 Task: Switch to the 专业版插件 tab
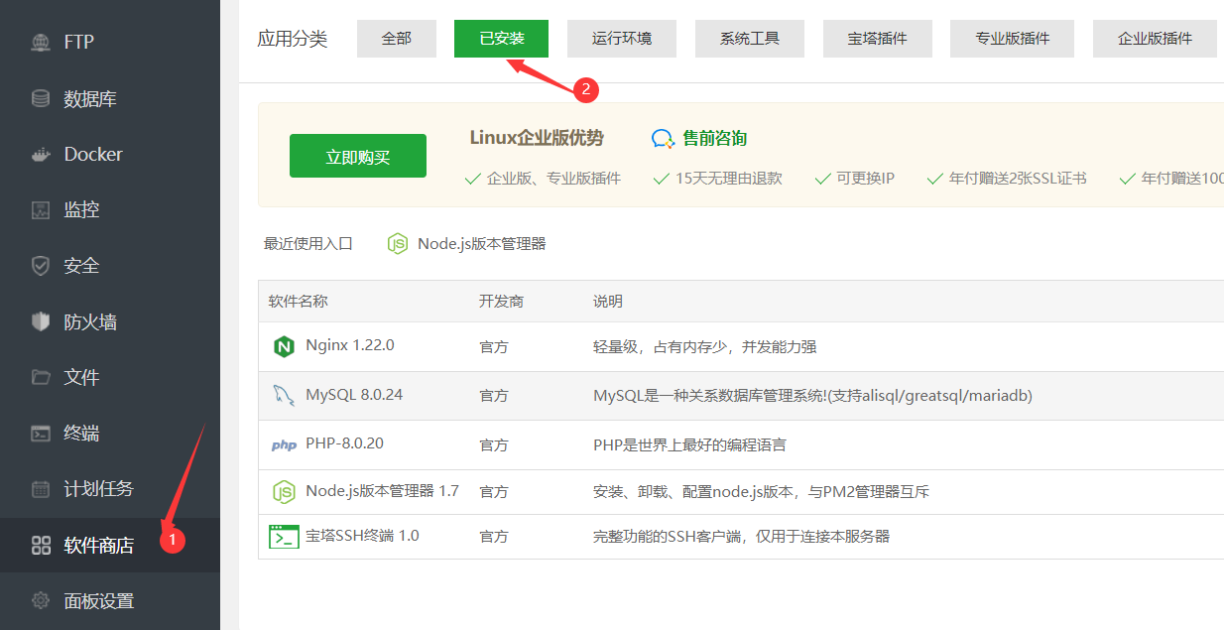(x=1012, y=39)
